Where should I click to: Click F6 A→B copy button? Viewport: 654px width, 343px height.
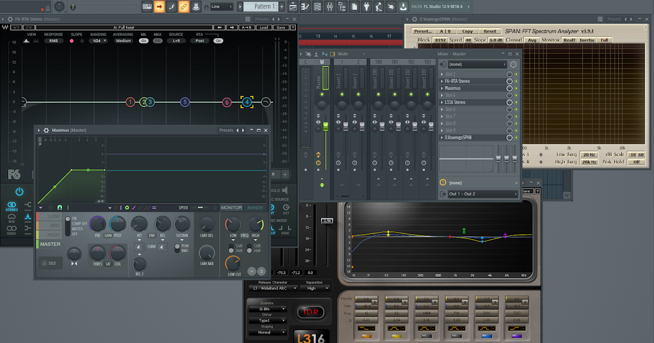coord(246,27)
